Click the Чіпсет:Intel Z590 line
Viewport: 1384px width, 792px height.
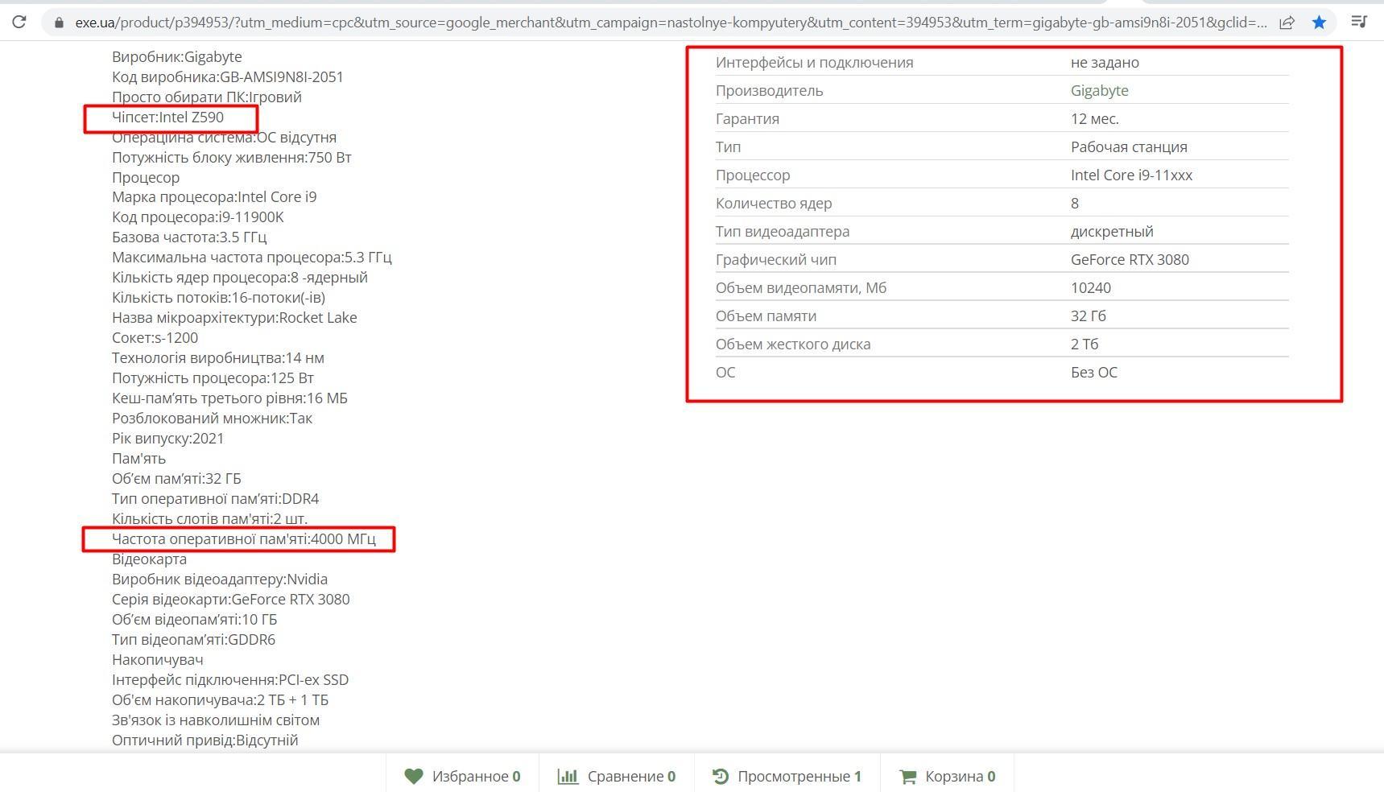167,118
